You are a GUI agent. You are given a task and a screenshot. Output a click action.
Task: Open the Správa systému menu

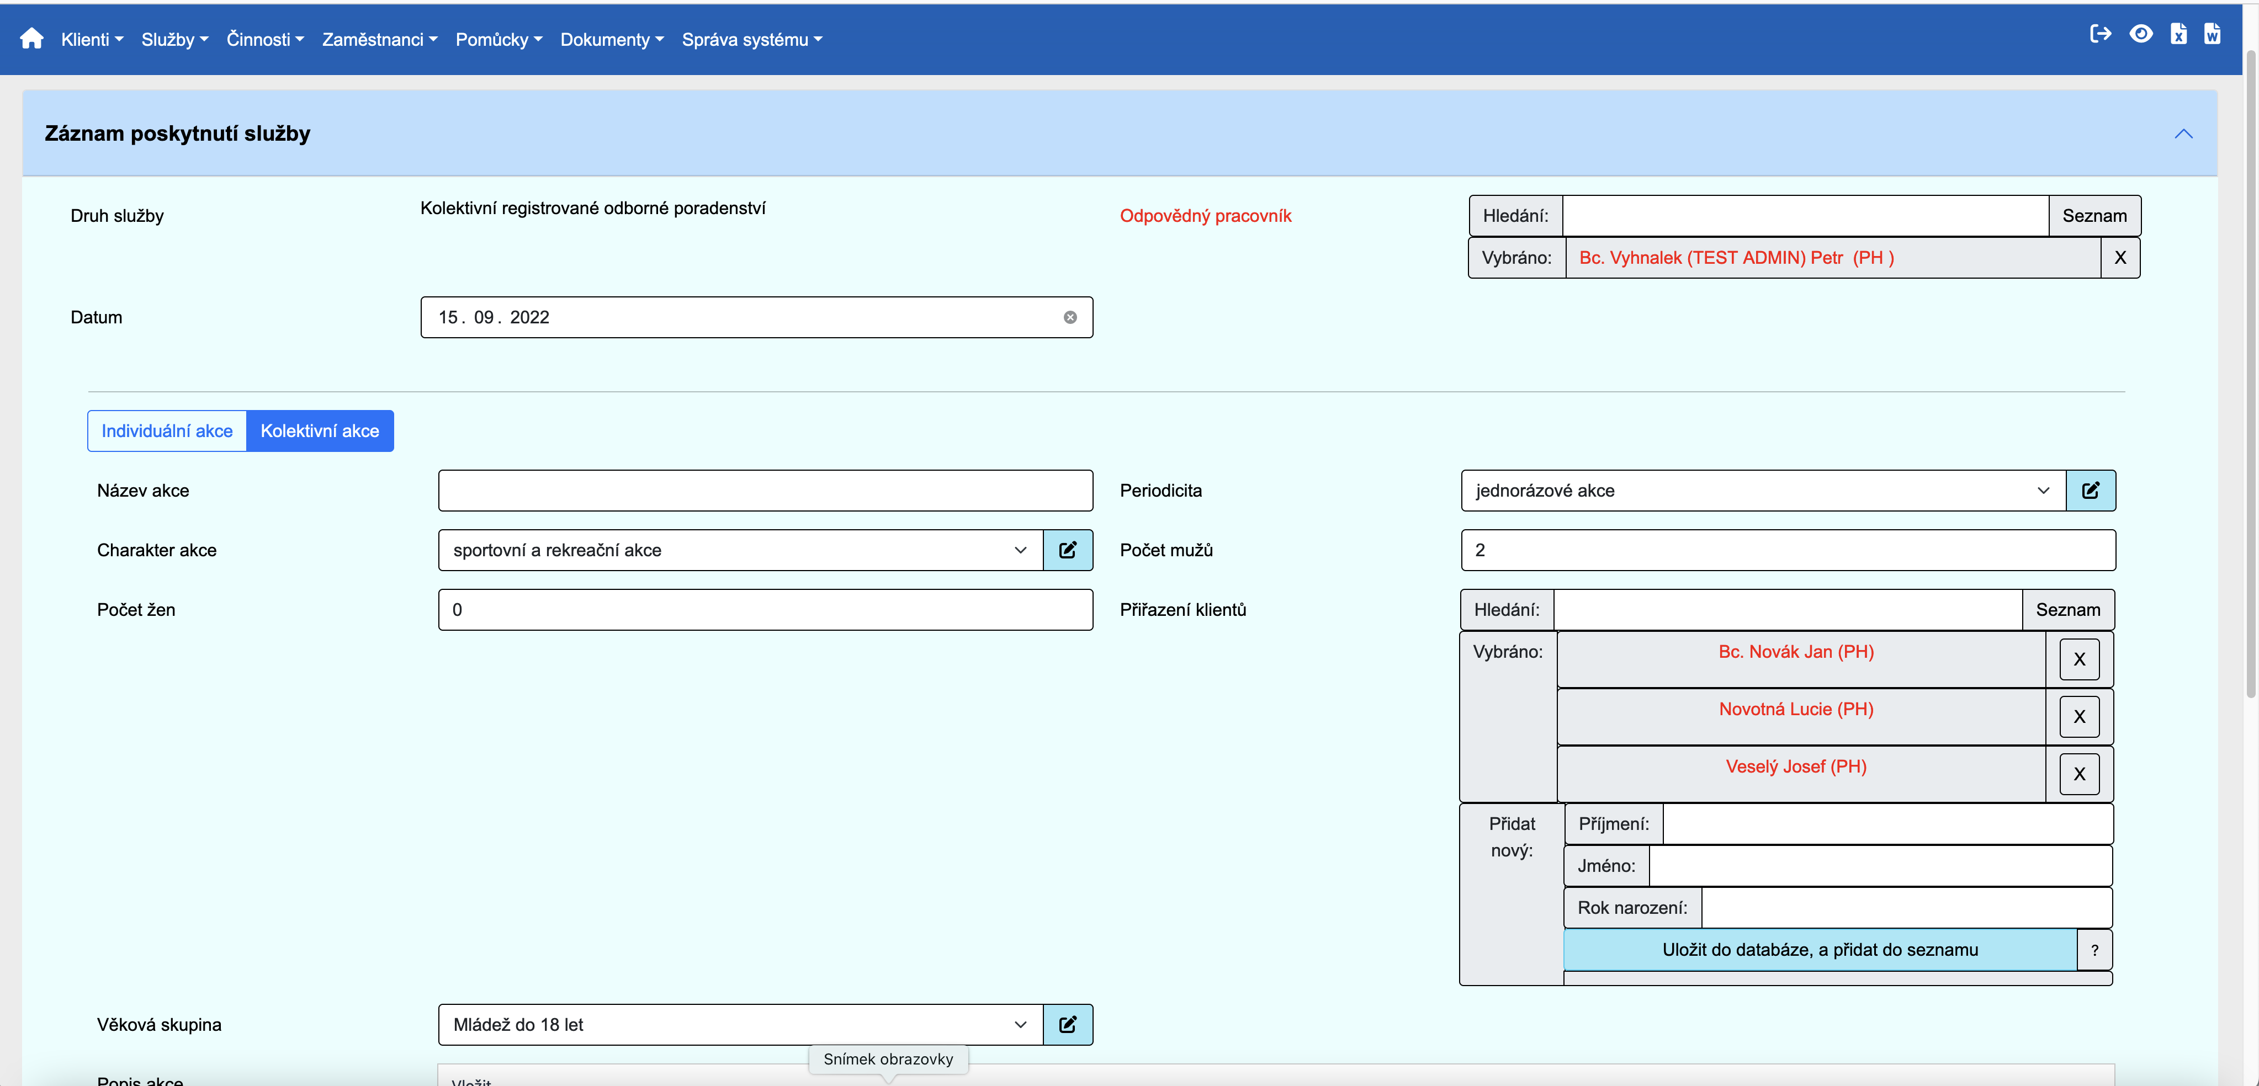point(751,39)
